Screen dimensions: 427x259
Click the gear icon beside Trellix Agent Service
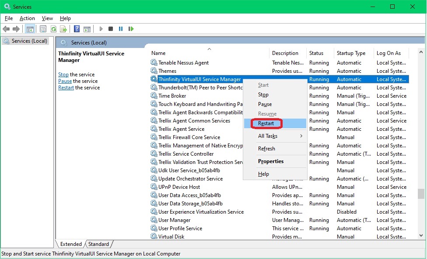pos(154,129)
